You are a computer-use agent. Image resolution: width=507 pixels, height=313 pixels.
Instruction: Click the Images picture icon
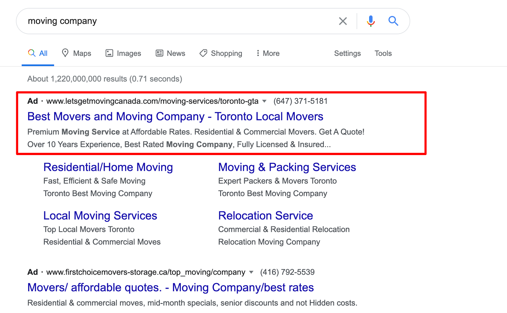click(109, 53)
